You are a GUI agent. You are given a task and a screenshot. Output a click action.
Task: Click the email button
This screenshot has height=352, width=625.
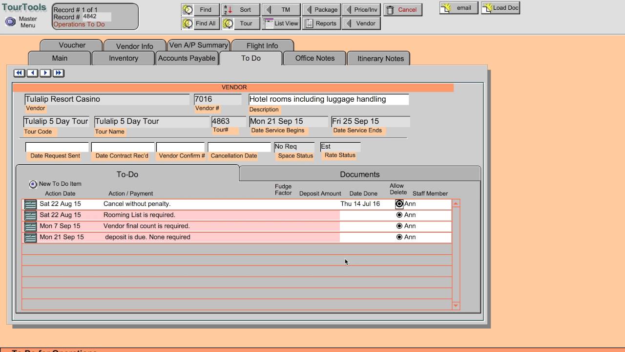click(458, 8)
